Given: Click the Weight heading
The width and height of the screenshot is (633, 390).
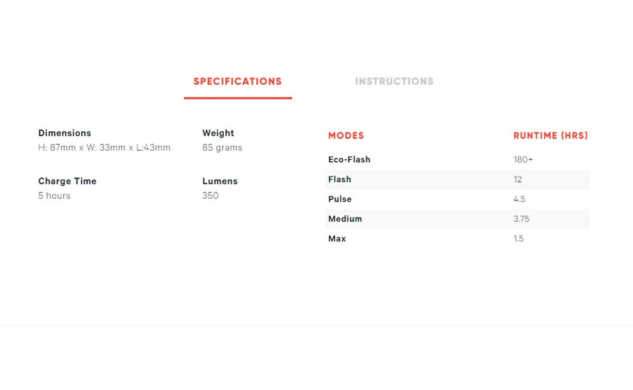Looking at the screenshot, I should (x=218, y=133).
